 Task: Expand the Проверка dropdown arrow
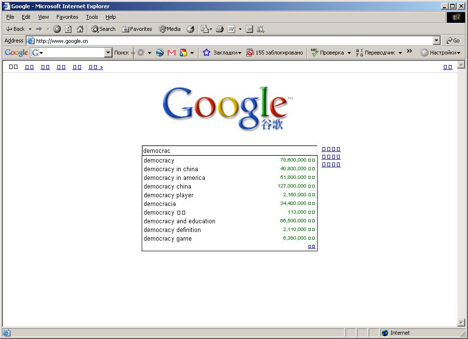(x=349, y=53)
